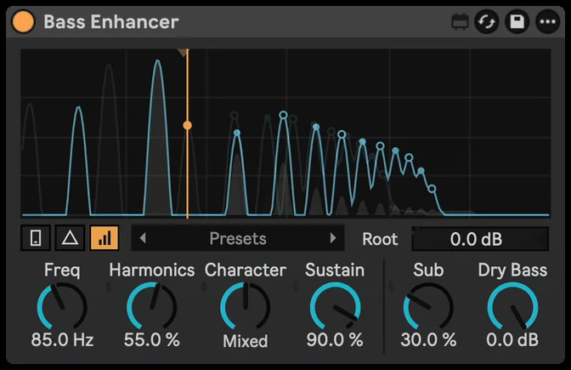This screenshot has height=370, width=571.
Task: Click the Harmonics knob
Action: [x=152, y=307]
